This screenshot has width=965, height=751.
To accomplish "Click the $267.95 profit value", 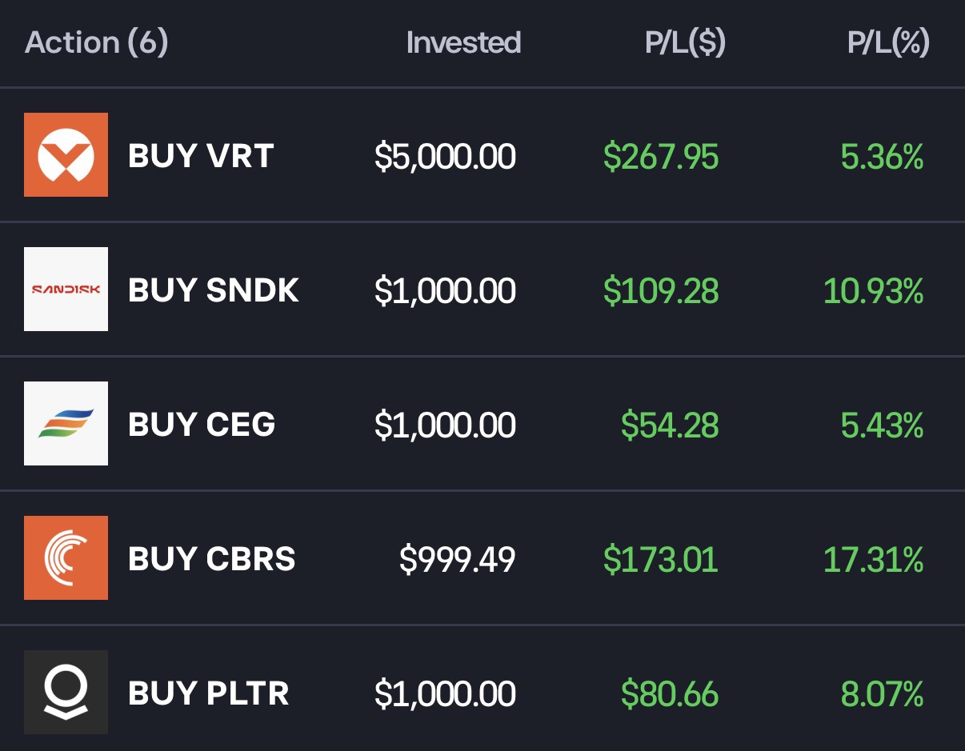I will coord(661,157).
